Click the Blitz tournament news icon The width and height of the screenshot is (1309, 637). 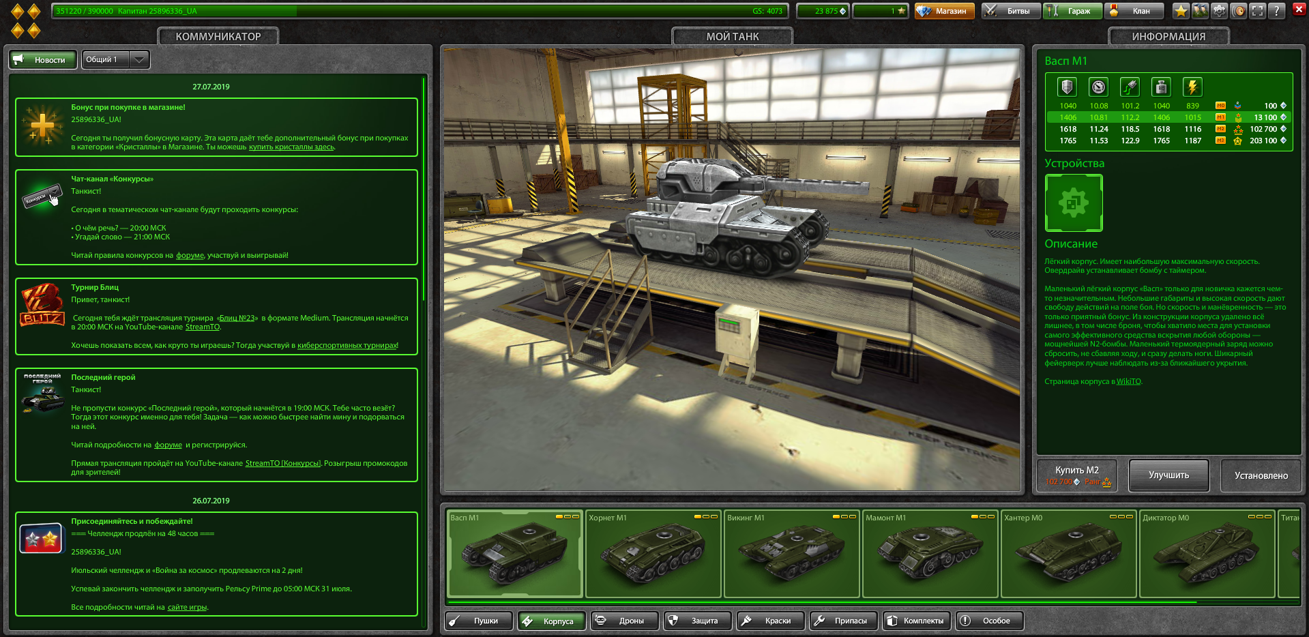coord(42,306)
